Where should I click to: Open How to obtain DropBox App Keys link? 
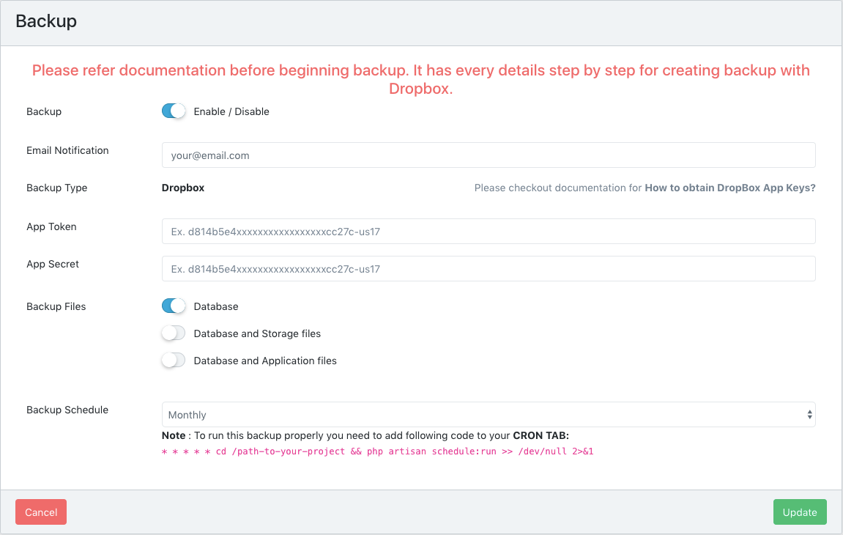pyautogui.click(x=729, y=188)
